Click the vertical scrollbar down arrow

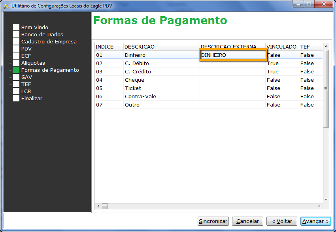click(326, 200)
